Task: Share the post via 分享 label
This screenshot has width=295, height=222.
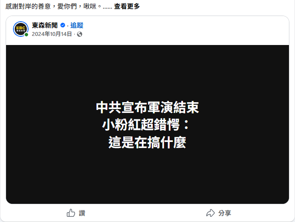Action: click(x=224, y=213)
